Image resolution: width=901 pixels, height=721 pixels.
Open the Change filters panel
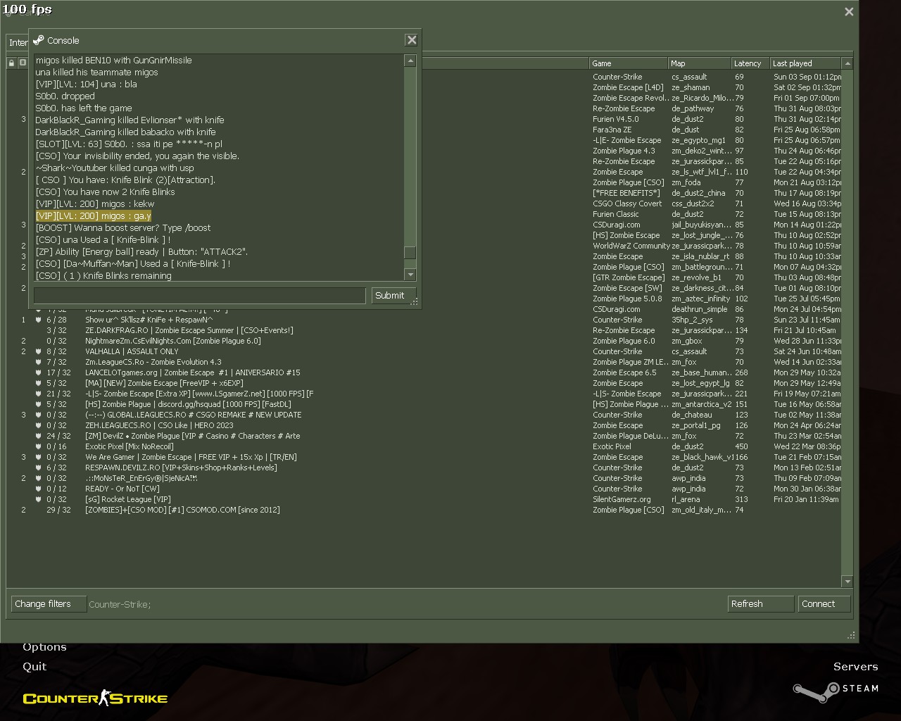point(49,604)
